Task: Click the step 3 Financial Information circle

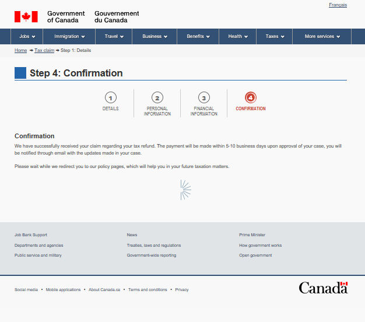Action: (x=204, y=97)
